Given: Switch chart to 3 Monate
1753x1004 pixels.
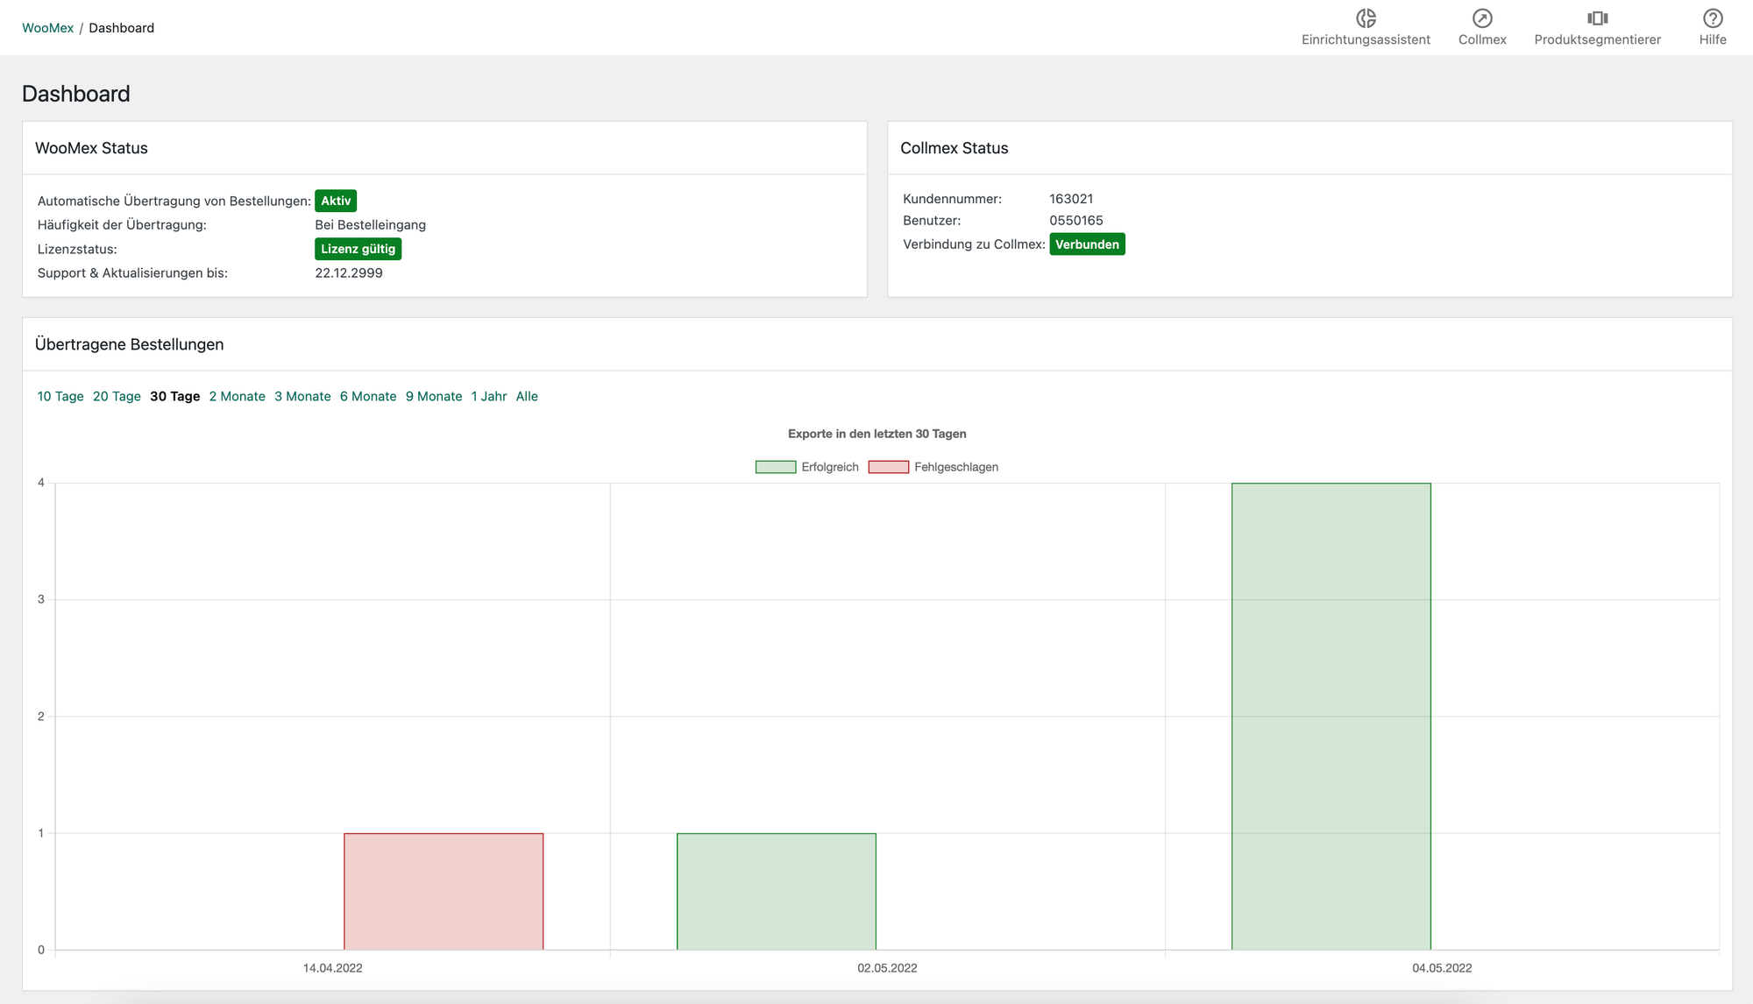Looking at the screenshot, I should tap(302, 396).
